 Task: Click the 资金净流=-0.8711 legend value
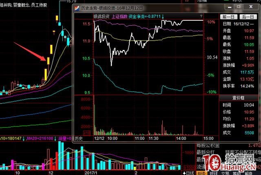[x=145, y=16]
